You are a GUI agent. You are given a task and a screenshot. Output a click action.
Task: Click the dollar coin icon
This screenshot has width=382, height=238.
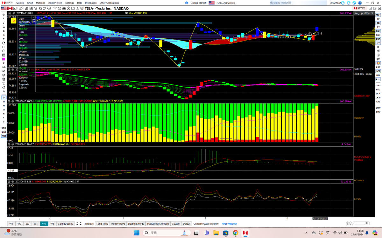pos(378,55)
